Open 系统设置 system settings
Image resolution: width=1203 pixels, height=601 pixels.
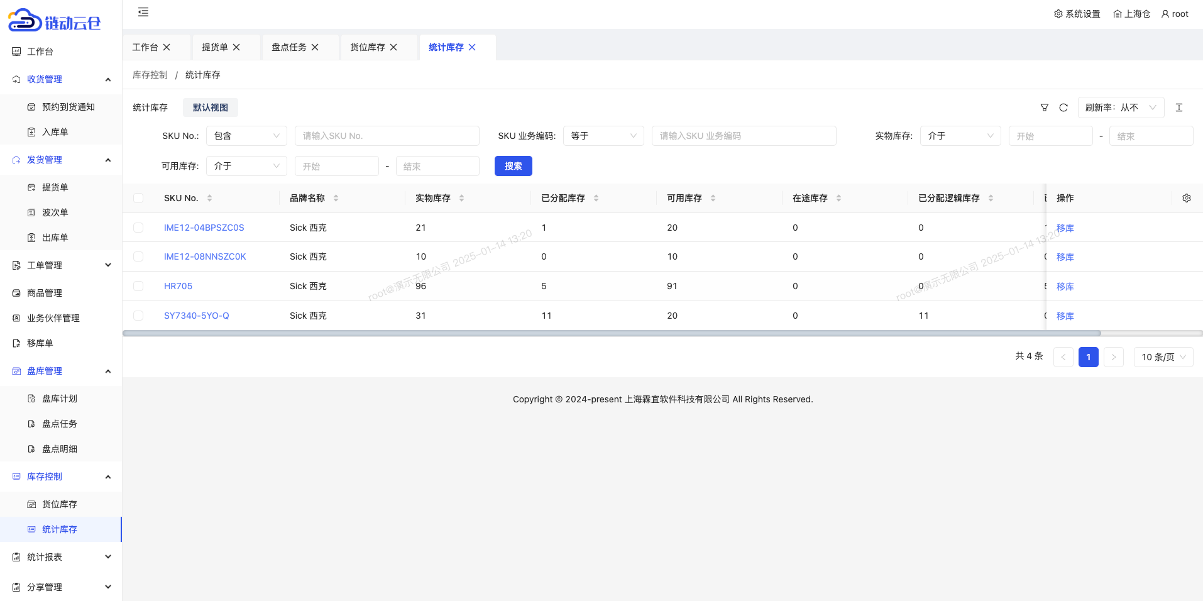[1077, 14]
